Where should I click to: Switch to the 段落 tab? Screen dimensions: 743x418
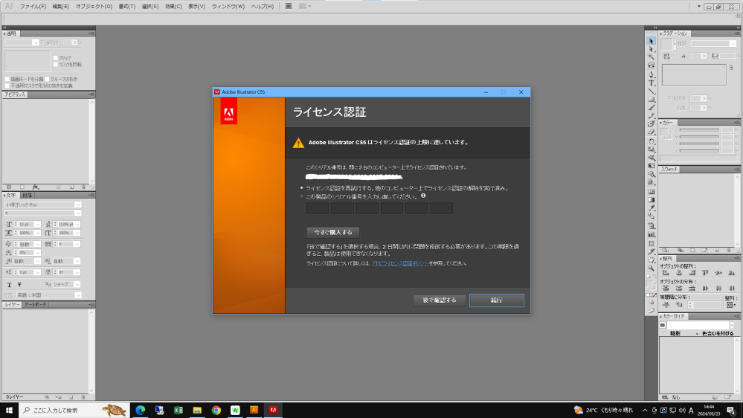click(x=28, y=196)
